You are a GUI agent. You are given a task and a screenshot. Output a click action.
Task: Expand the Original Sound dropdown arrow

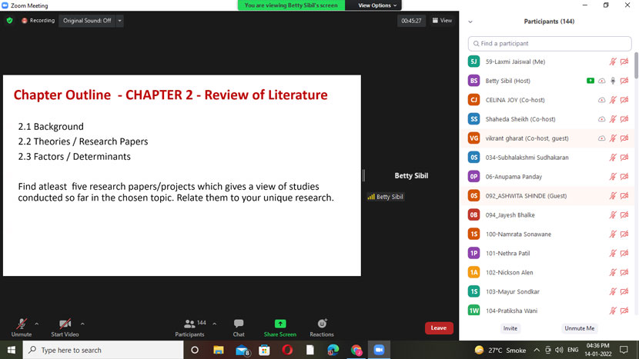point(119,21)
